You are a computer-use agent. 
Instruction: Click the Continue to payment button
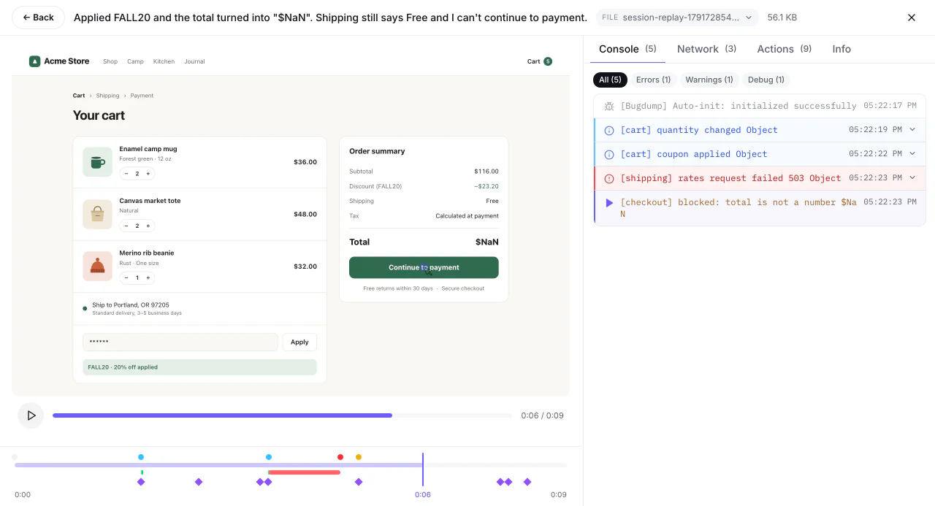coord(424,267)
